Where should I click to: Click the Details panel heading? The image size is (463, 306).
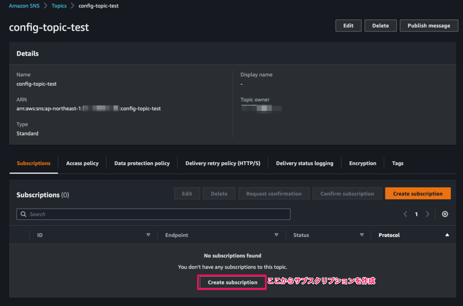[28, 53]
